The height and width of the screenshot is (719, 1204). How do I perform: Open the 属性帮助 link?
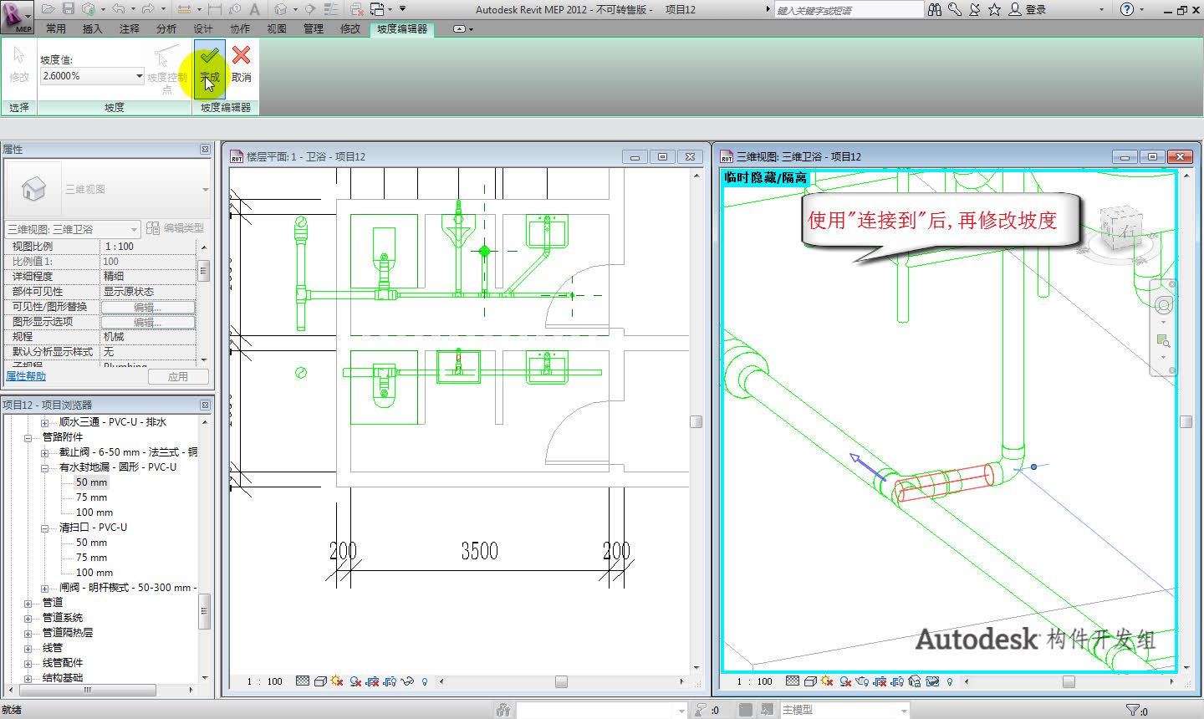pos(28,375)
